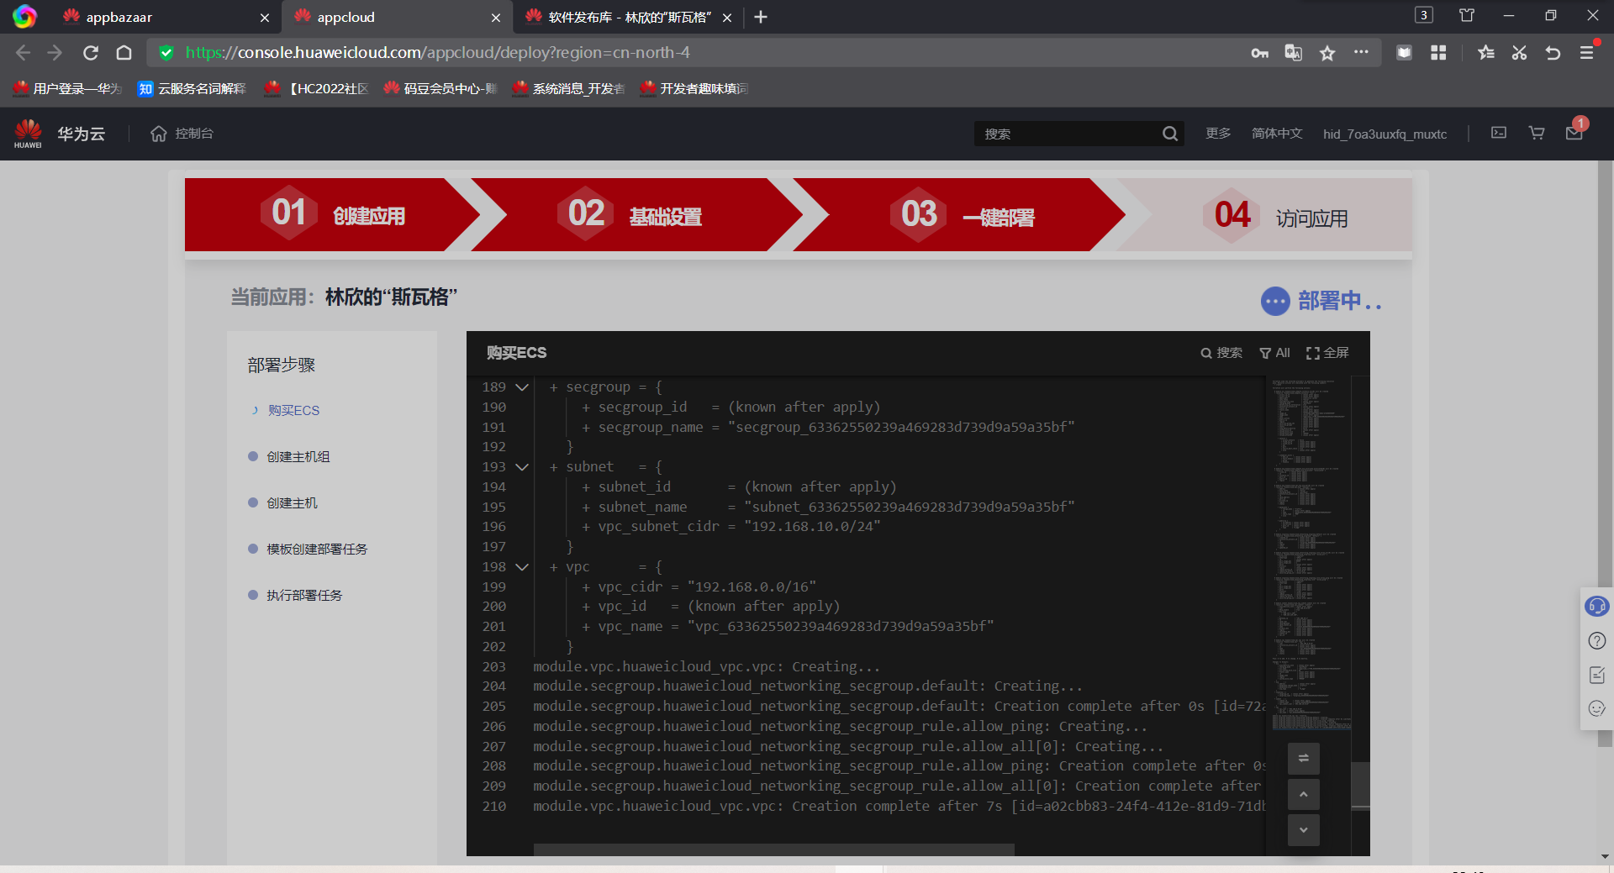Screen dimensions: 1614x873
Task: Open the favorites list icon
Action: pos(1486,53)
